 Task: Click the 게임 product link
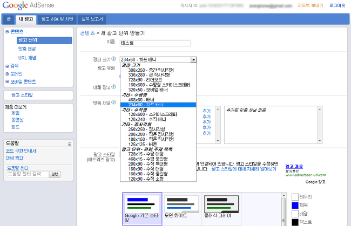(x=16, y=113)
